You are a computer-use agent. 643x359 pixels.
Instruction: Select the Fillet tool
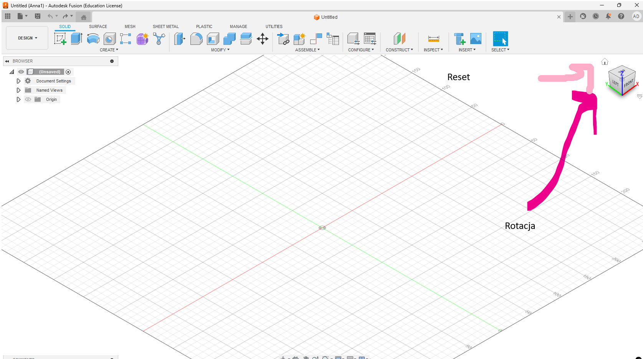point(196,39)
